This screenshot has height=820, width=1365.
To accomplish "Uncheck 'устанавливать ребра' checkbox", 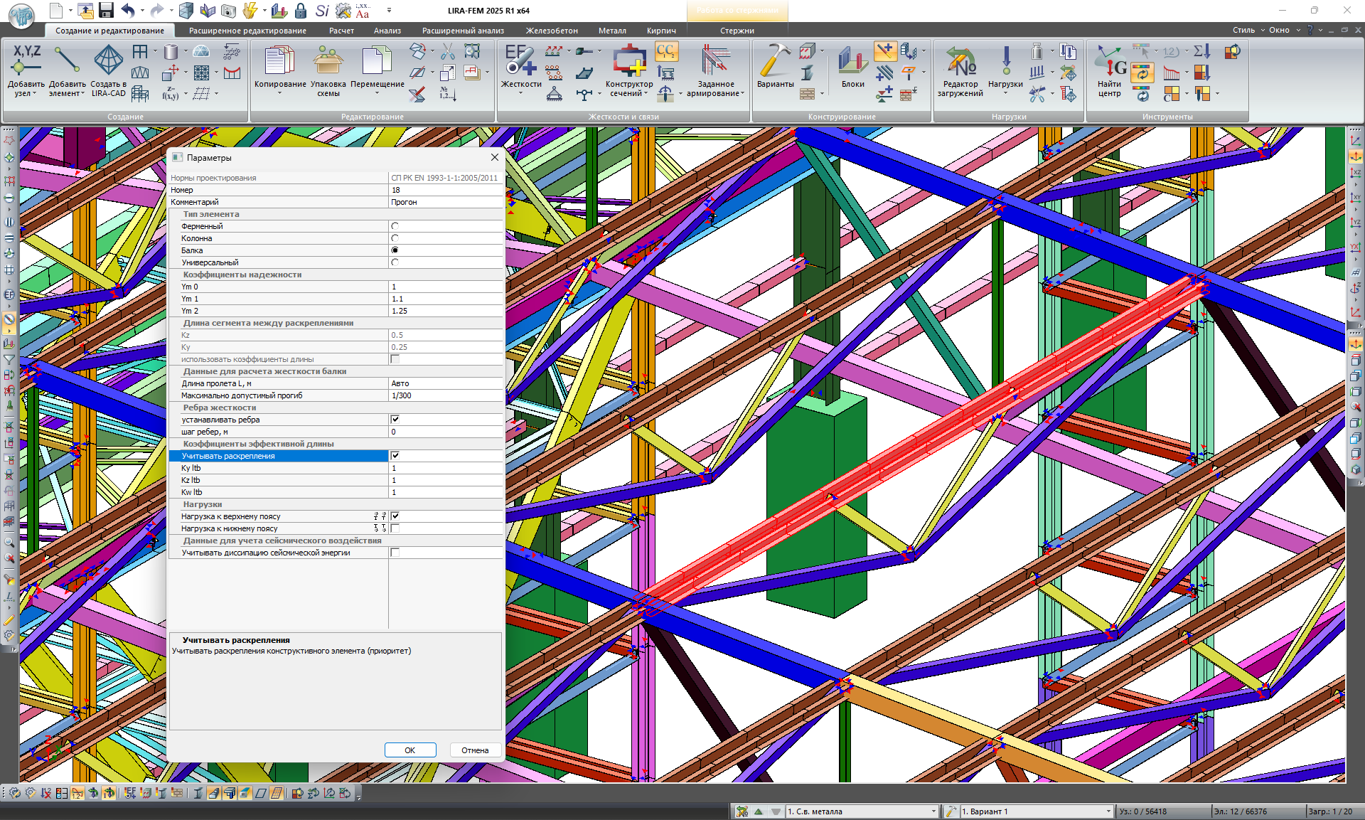I will click(x=395, y=420).
